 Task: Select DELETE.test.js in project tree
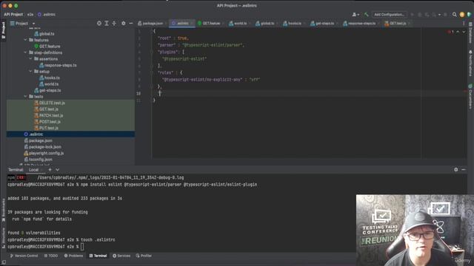(x=50, y=103)
